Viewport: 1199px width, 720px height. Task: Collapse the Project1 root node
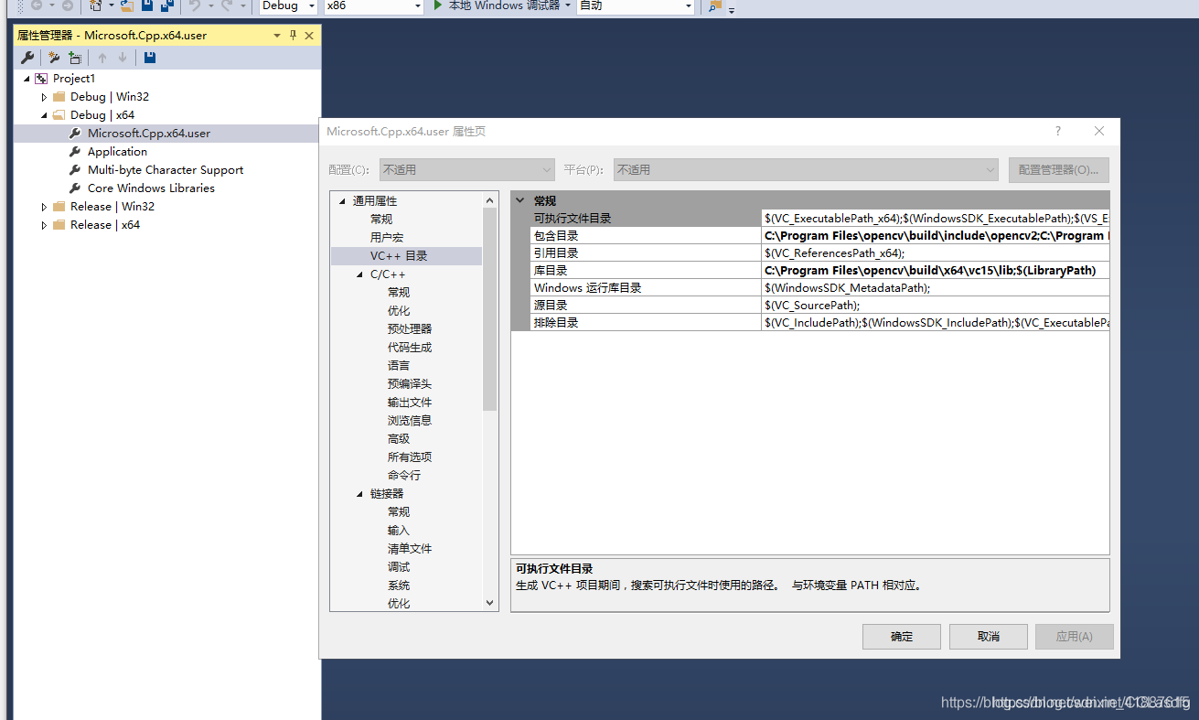(27, 79)
